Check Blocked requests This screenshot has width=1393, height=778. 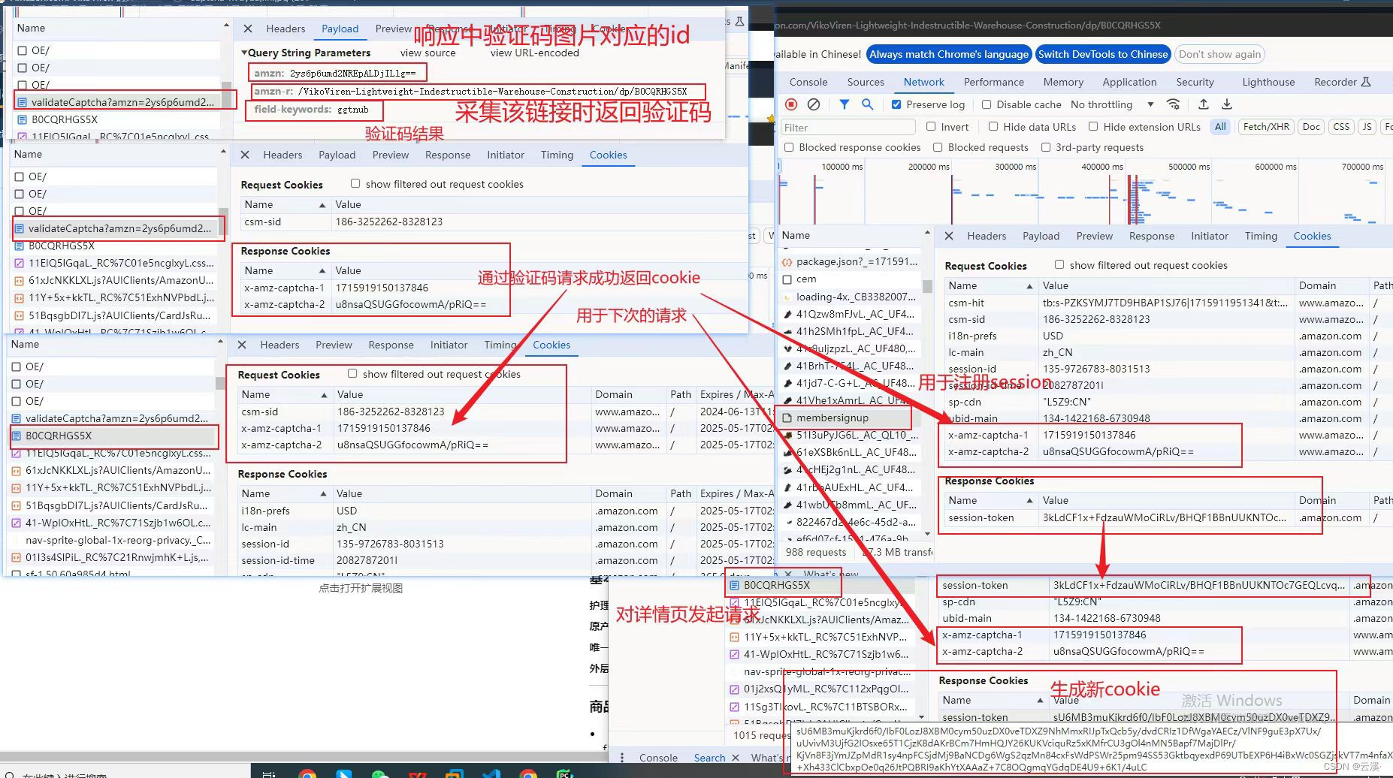click(938, 147)
